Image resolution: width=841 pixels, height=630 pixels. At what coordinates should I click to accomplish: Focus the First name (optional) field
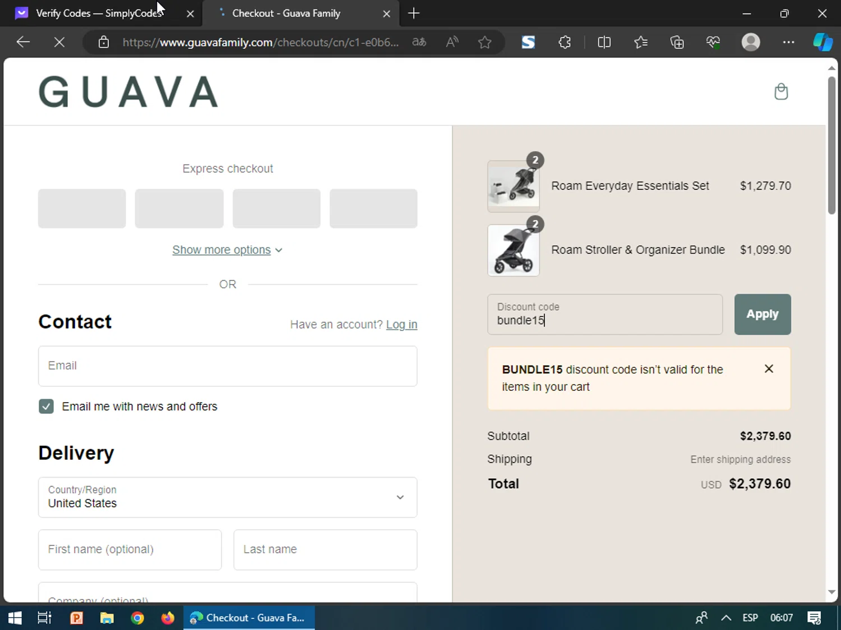point(130,549)
